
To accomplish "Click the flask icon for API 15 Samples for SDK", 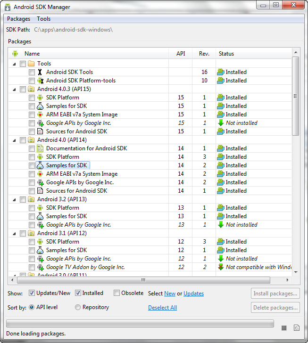I will point(40,106).
